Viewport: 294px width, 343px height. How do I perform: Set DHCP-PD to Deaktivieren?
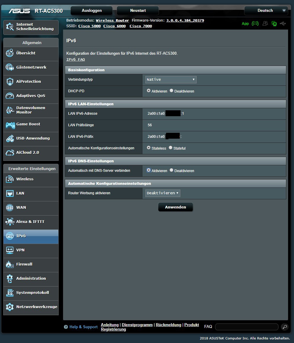(171, 91)
